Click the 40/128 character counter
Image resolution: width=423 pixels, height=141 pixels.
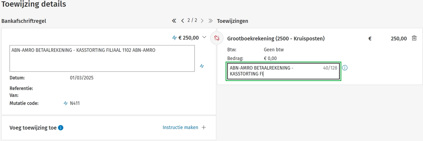[x=330, y=68]
